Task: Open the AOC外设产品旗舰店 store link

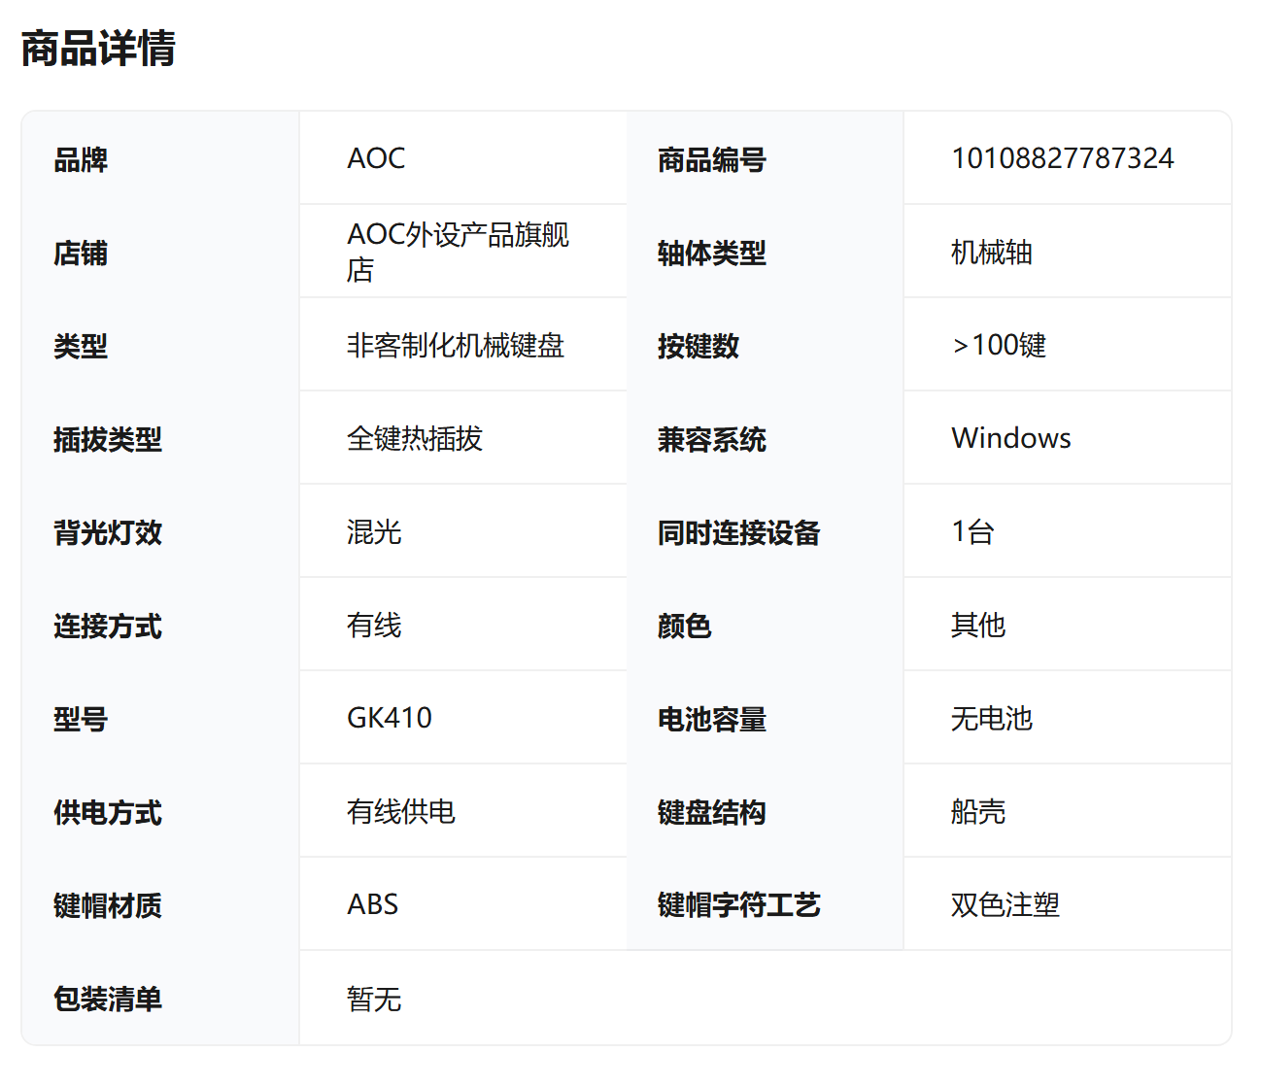Action: coord(458,252)
